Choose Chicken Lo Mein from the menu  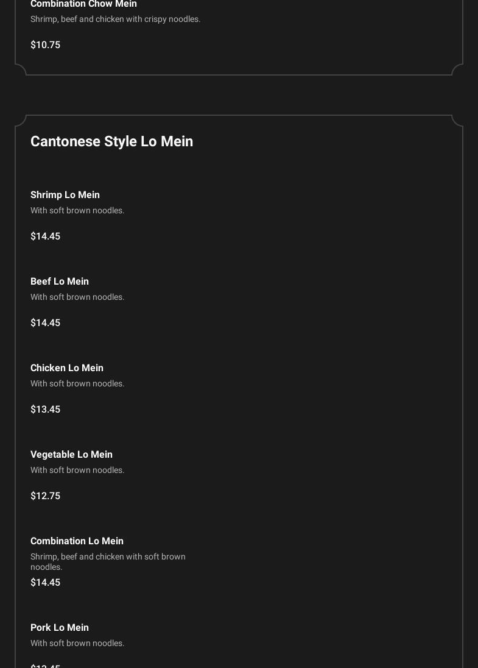point(67,368)
